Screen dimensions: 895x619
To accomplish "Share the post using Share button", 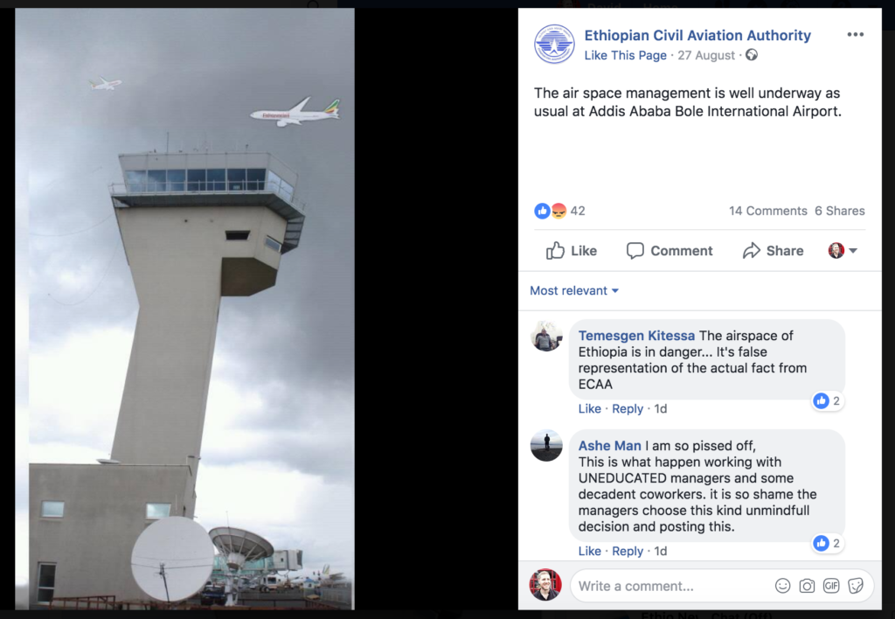I will [x=773, y=251].
